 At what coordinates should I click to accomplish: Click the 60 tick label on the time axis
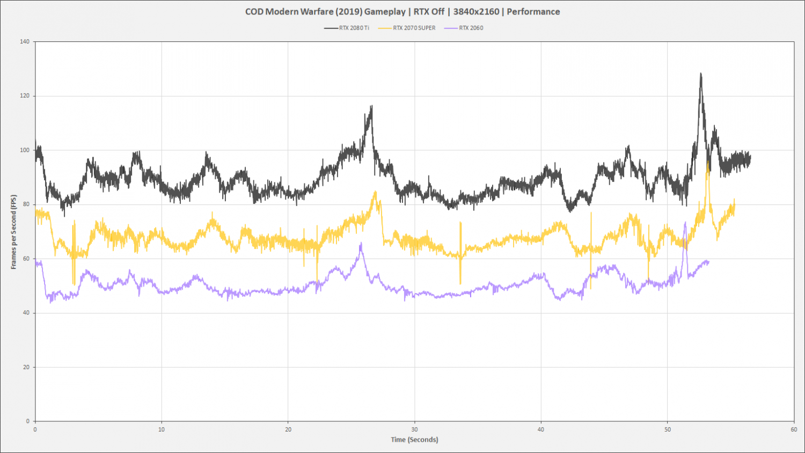pos(794,429)
